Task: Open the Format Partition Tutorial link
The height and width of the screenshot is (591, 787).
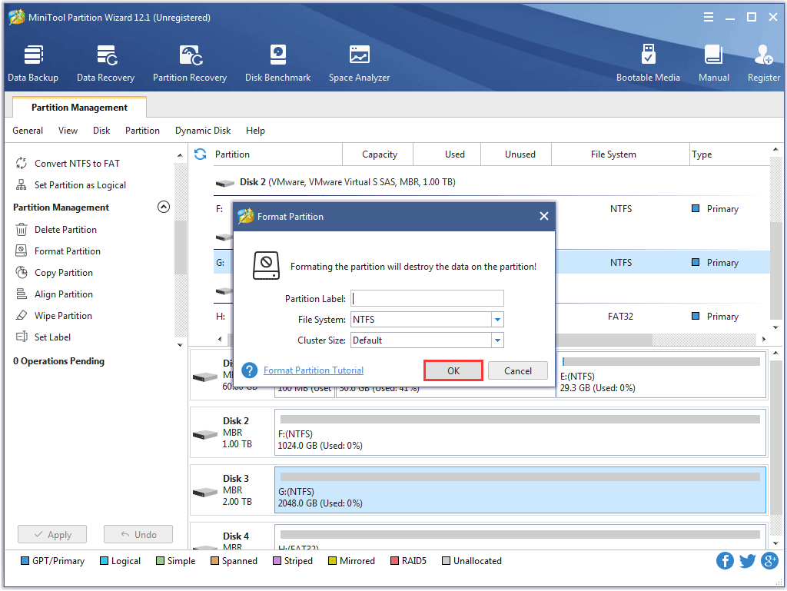Action: coord(314,370)
